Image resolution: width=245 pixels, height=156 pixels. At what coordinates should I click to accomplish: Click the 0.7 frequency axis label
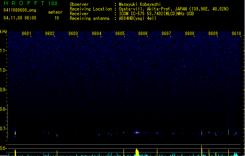(4, 129)
